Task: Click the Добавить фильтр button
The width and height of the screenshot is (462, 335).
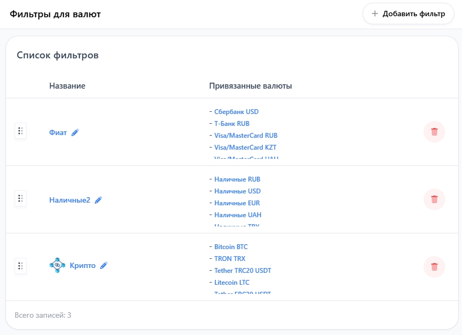Action: point(408,14)
